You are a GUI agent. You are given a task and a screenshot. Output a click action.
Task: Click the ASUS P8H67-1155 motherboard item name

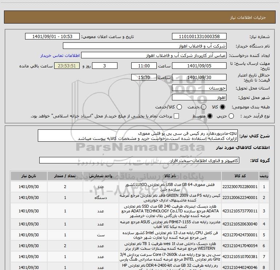(170, 224)
